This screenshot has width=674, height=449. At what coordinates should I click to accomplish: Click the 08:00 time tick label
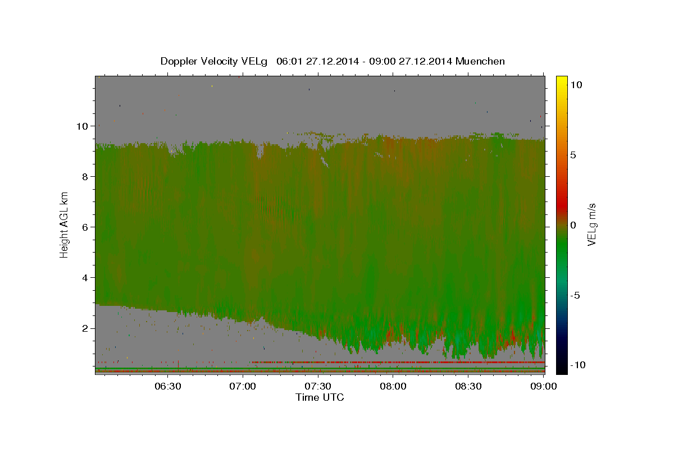point(393,387)
